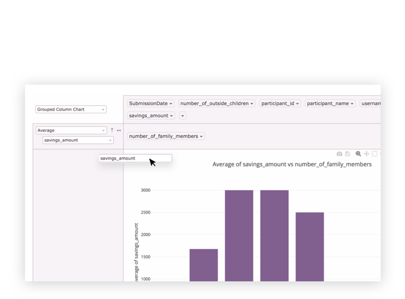The image size is (405, 299).
Task: Activate the zoom magnifier tool
Action: pos(358,154)
